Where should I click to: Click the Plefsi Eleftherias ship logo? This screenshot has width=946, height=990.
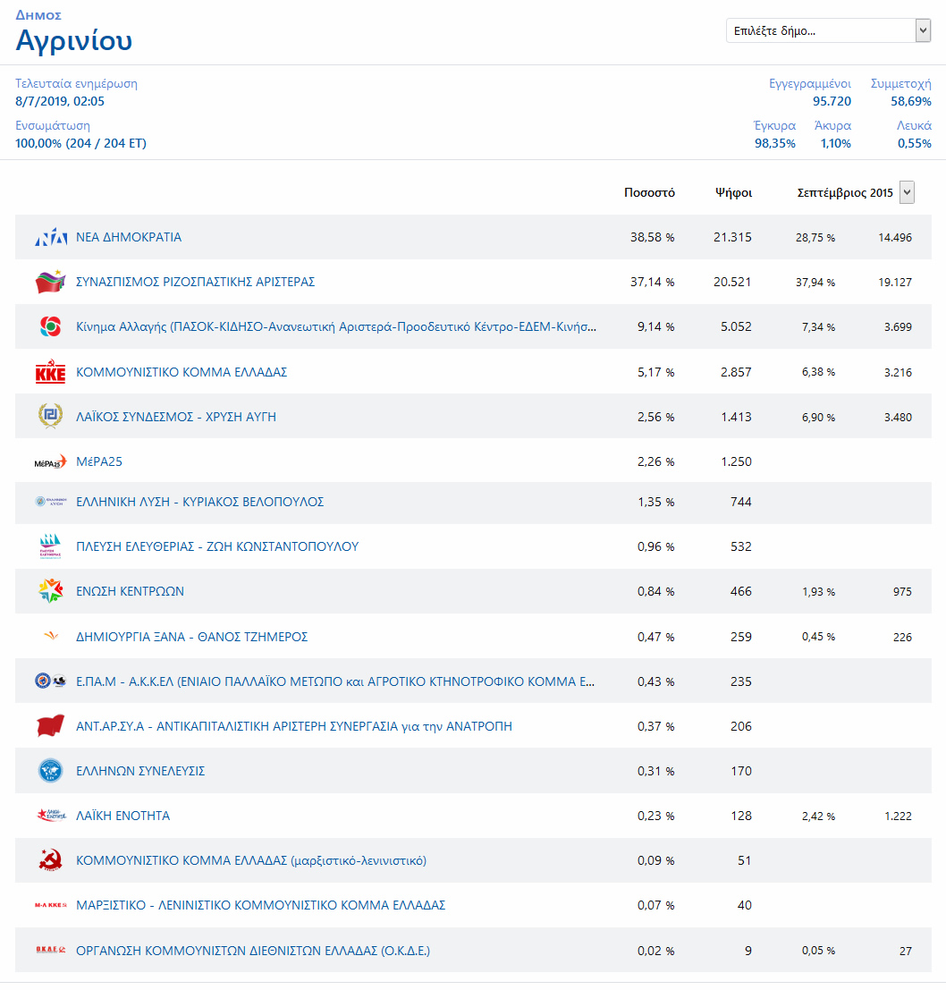[x=50, y=546]
